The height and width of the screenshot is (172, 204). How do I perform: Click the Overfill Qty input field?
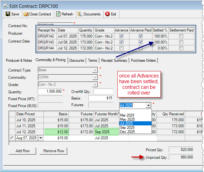tap(103, 91)
